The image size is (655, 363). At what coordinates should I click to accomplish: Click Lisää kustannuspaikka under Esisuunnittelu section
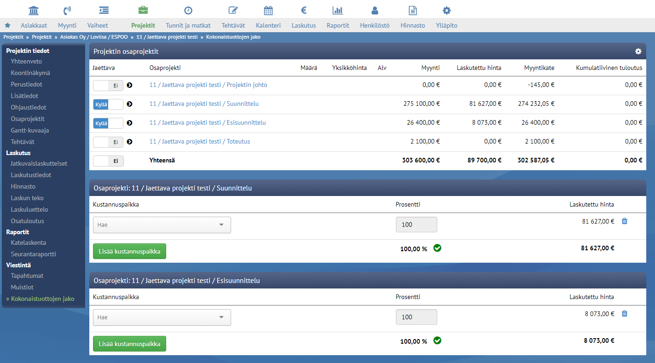tap(129, 344)
